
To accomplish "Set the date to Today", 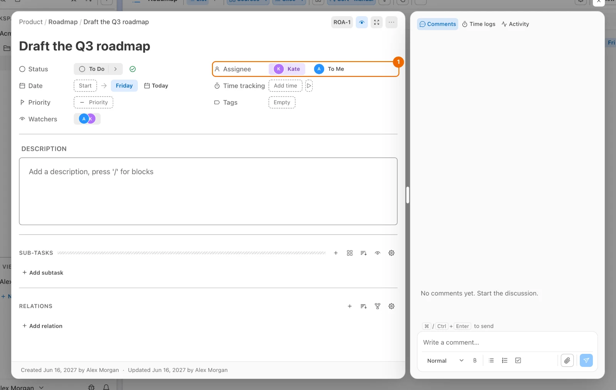I will pos(156,86).
